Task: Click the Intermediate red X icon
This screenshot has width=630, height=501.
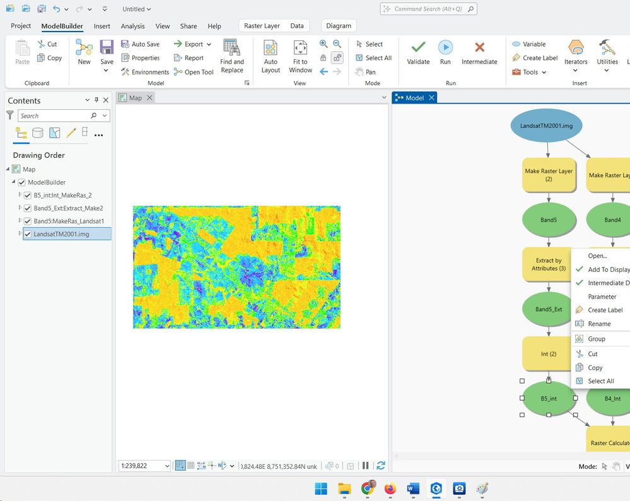Action: click(479, 48)
